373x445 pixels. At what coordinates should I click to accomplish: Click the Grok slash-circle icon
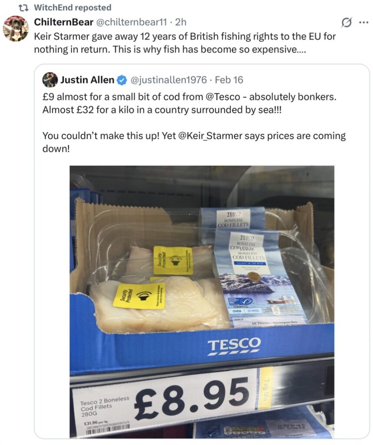(347, 22)
